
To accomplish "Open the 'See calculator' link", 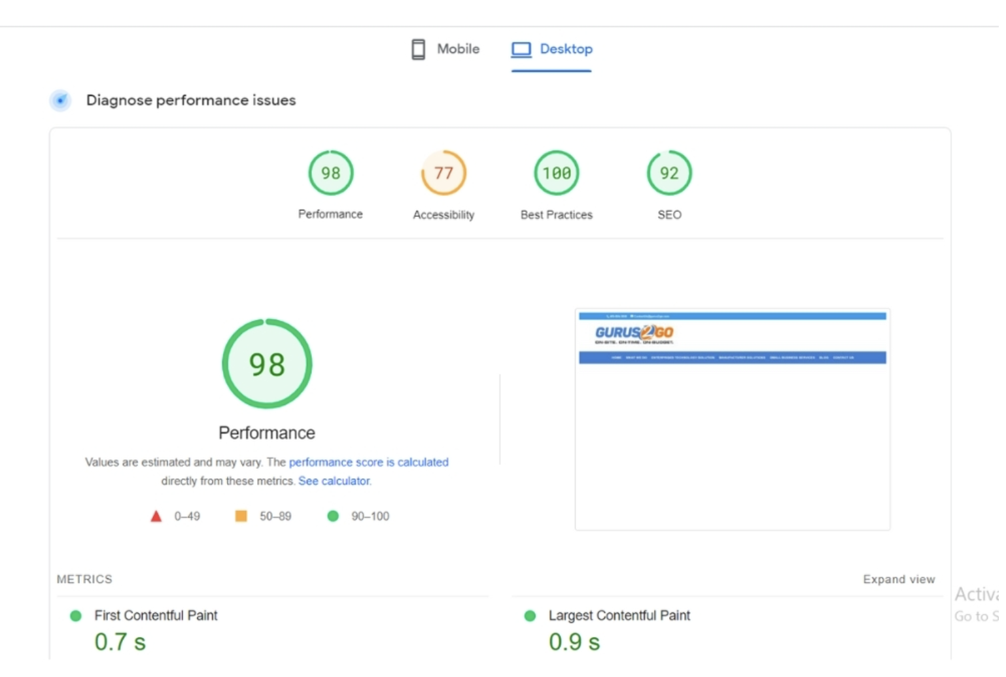I will pos(334,481).
